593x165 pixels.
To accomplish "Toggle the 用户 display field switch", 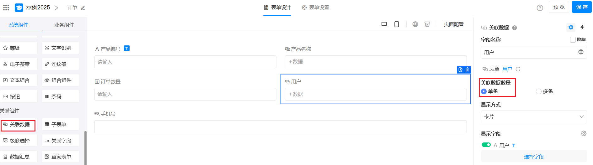I will click(486, 145).
